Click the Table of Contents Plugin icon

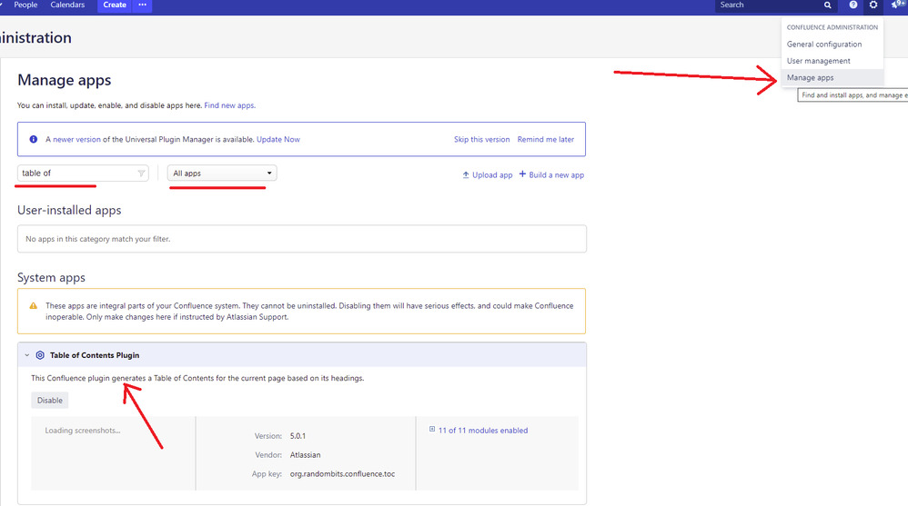coord(40,355)
